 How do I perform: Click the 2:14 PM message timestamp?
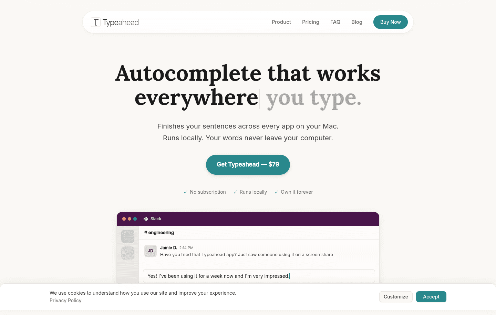tap(186, 248)
